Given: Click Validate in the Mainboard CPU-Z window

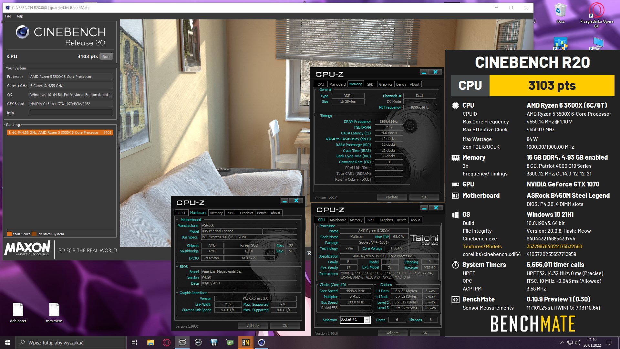Looking at the screenshot, I should click(x=253, y=326).
